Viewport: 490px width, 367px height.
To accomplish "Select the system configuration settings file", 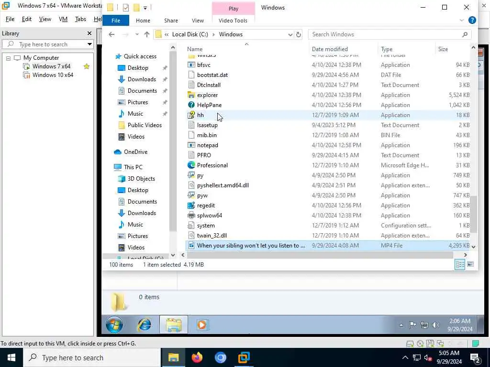I will (x=206, y=226).
